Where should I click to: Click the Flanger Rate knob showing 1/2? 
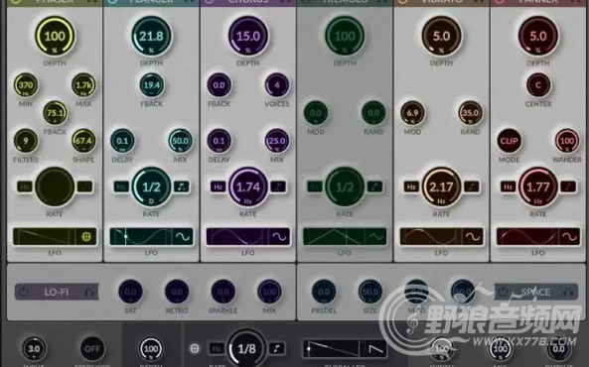pyautogui.click(x=151, y=186)
